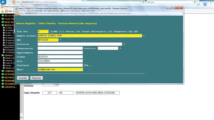Open Maestro de item under VENTAS
Screen dimensions: 214x120
coord(9,58)
